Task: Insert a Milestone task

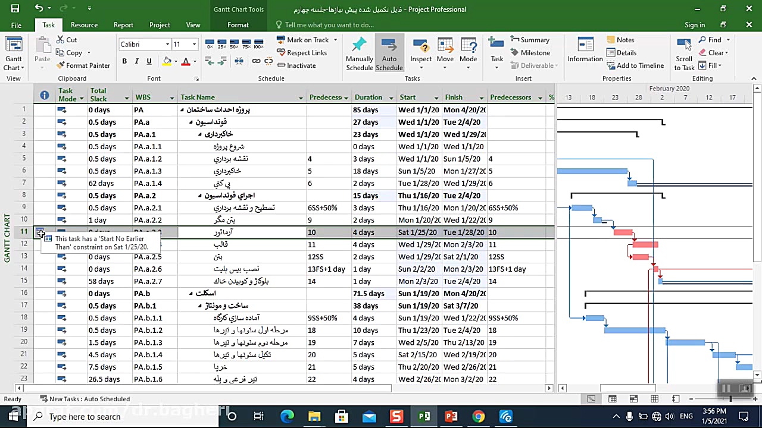Action: point(530,52)
